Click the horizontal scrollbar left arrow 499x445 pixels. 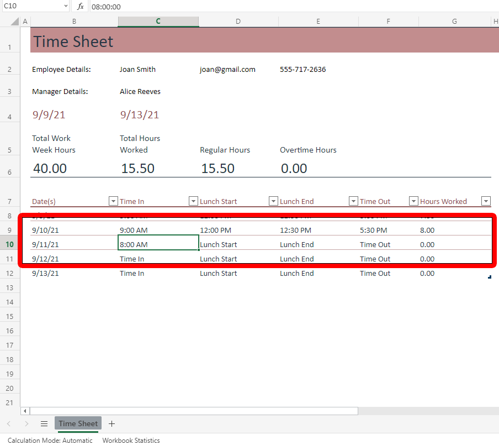click(x=24, y=411)
